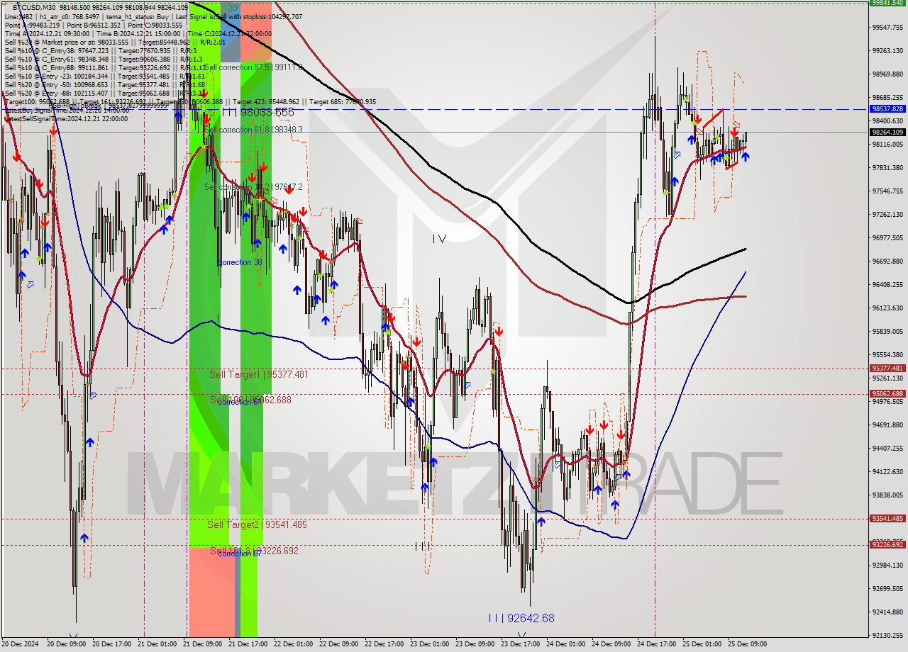Click the '21 Dec 09:00' time axis label
Screen dimensions: 908x652
point(203,644)
